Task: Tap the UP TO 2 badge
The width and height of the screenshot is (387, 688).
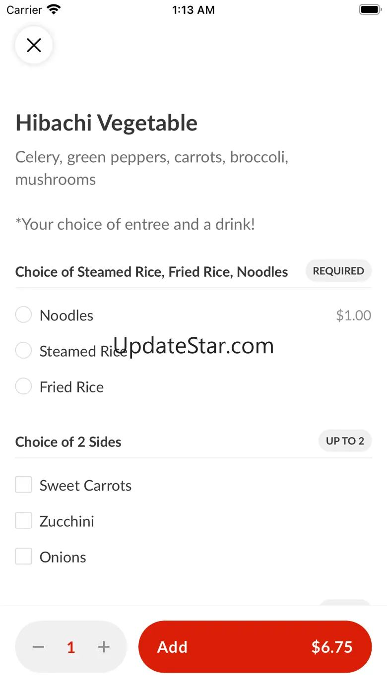Action: tap(345, 441)
